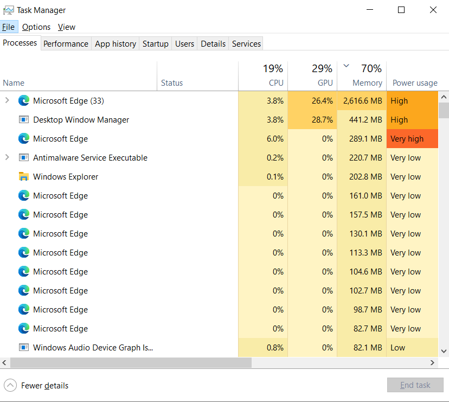The image size is (449, 402).
Task: Expand the Antimalware Service Executable group
Action: point(7,157)
